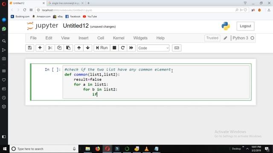Insert a cell below with plus icon

[40, 48]
